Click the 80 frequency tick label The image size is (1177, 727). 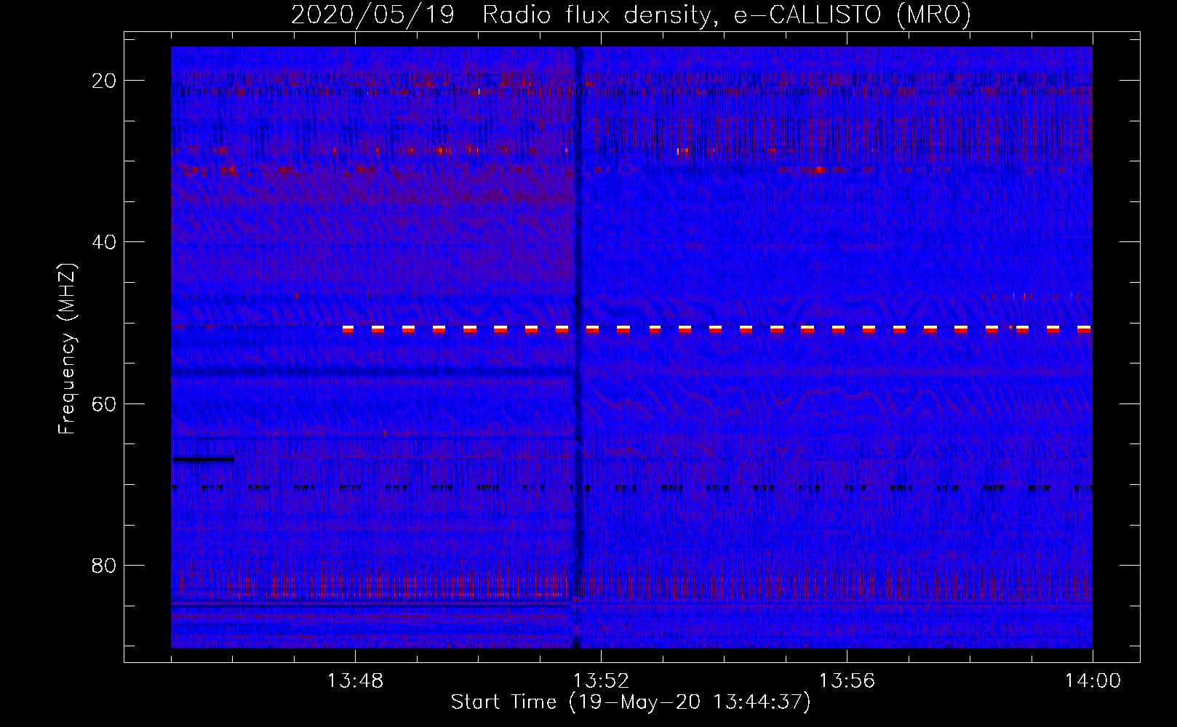pos(104,565)
